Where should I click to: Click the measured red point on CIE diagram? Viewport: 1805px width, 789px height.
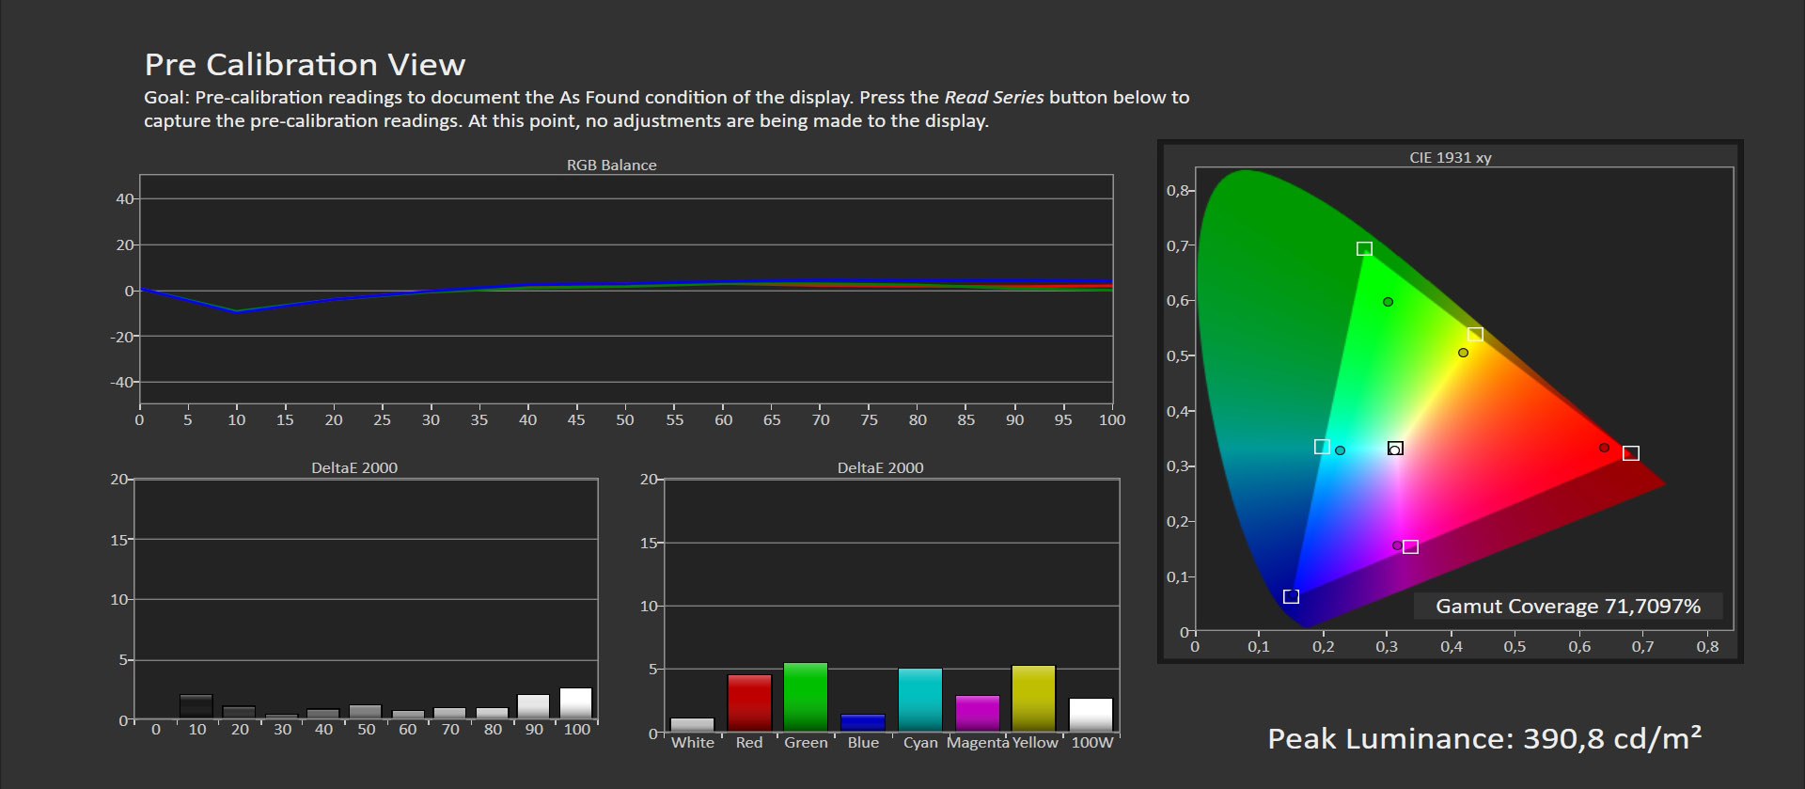coord(1604,448)
